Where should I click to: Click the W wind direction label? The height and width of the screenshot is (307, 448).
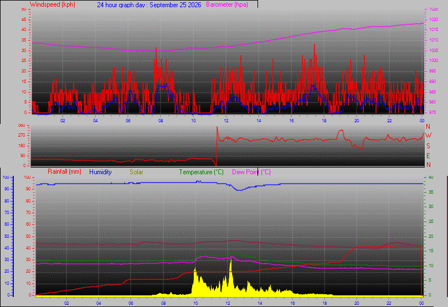(428, 136)
